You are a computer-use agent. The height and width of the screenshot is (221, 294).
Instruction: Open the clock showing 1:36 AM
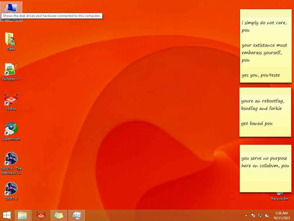tap(281, 216)
